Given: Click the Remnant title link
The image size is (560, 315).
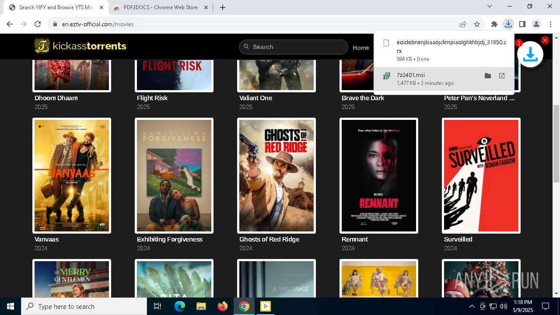Looking at the screenshot, I should click(x=355, y=239).
